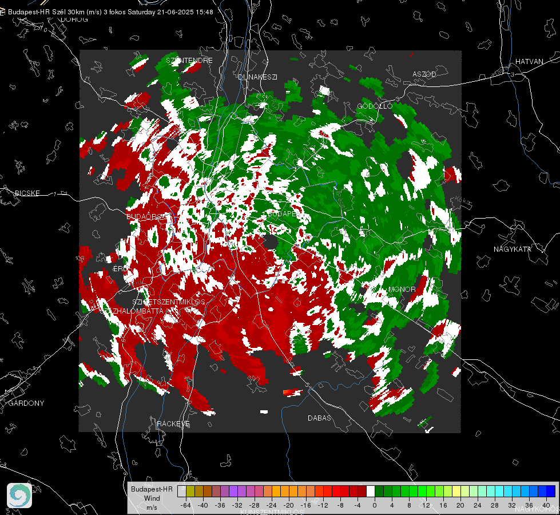The height and width of the screenshot is (515, 560).
Task: Click the DUNAKESZI map label
Action: (257, 77)
